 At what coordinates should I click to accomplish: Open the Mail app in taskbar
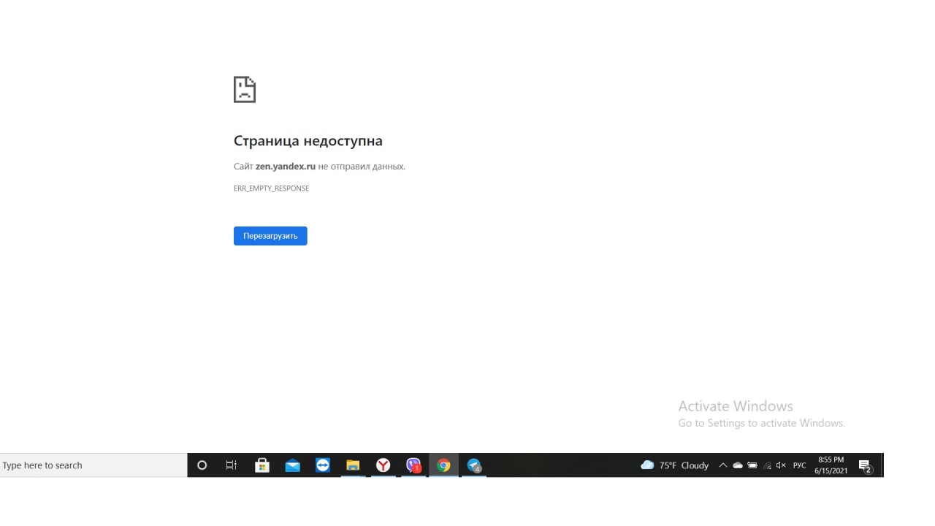coord(293,465)
